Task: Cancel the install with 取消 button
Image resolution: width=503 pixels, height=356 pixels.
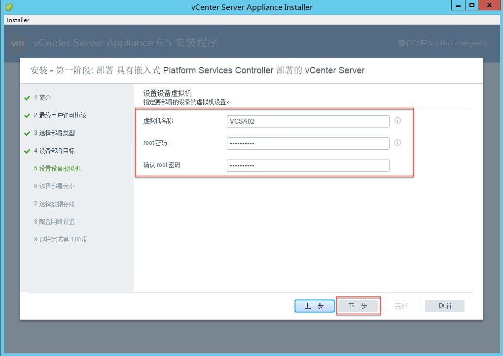Action: (x=445, y=306)
